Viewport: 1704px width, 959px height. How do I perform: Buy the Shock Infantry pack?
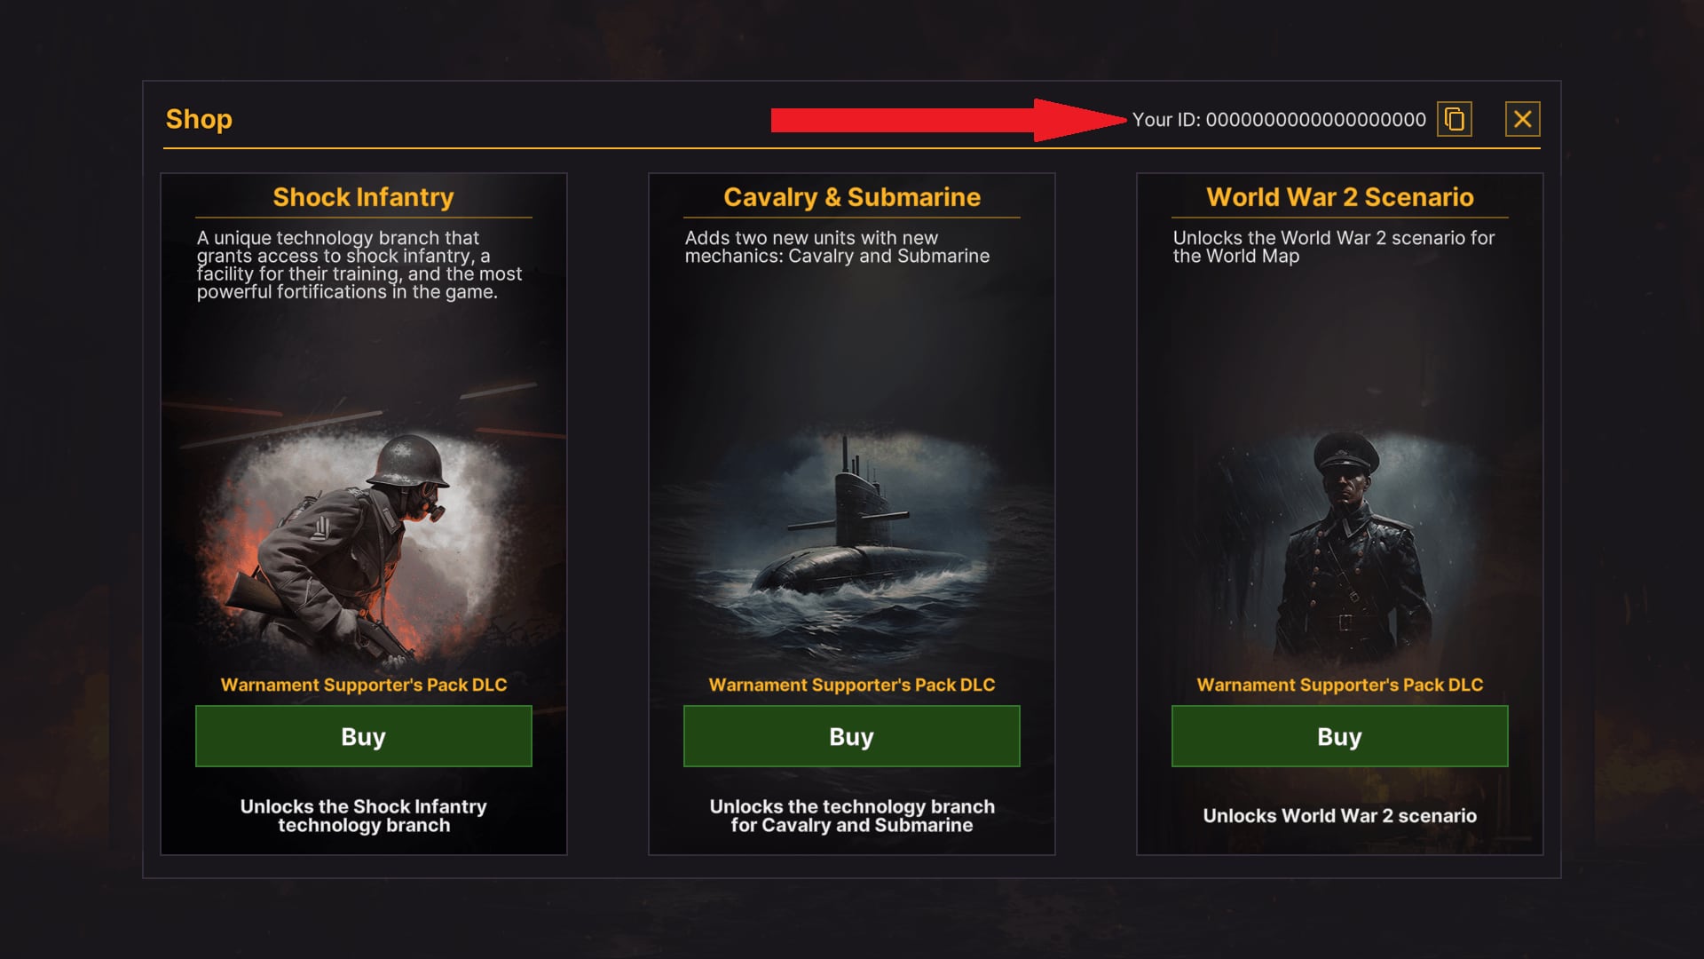click(363, 736)
